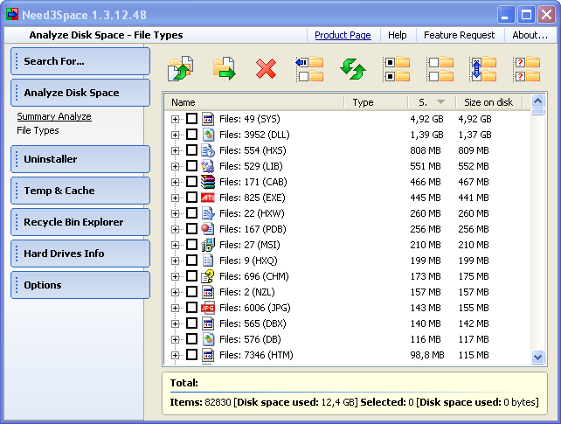Click the scrollbar up arrow
Screen dimensions: 561x424
click(x=537, y=101)
